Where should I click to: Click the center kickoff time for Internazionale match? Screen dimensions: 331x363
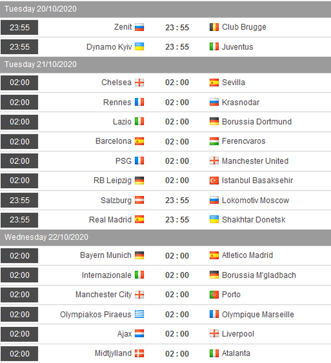(x=177, y=275)
